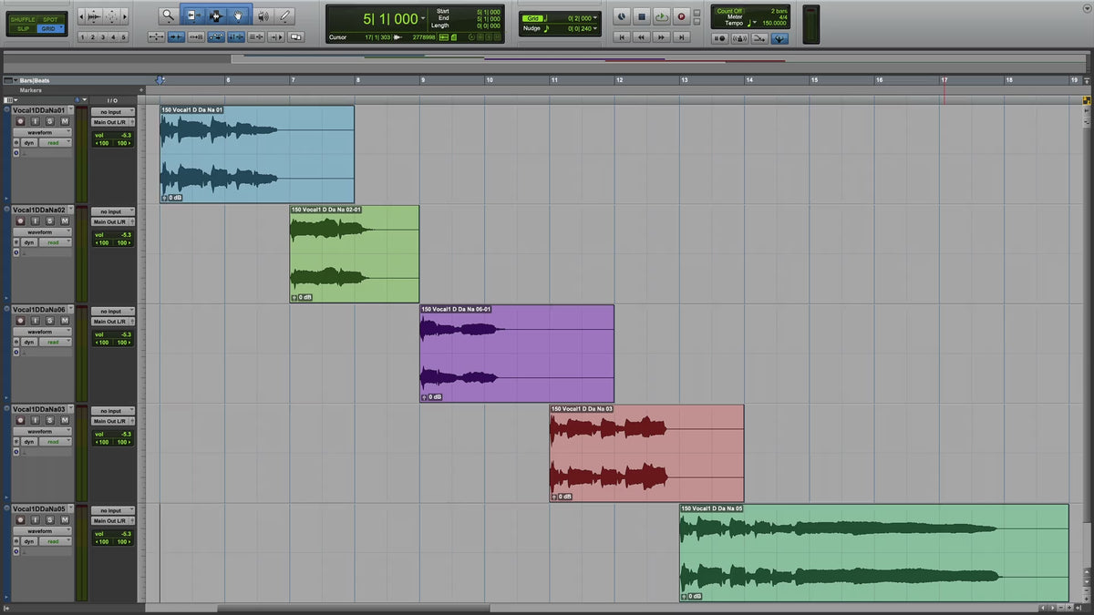1094x615 pixels.
Task: Select the Scrubber speaker tool
Action: (x=263, y=15)
